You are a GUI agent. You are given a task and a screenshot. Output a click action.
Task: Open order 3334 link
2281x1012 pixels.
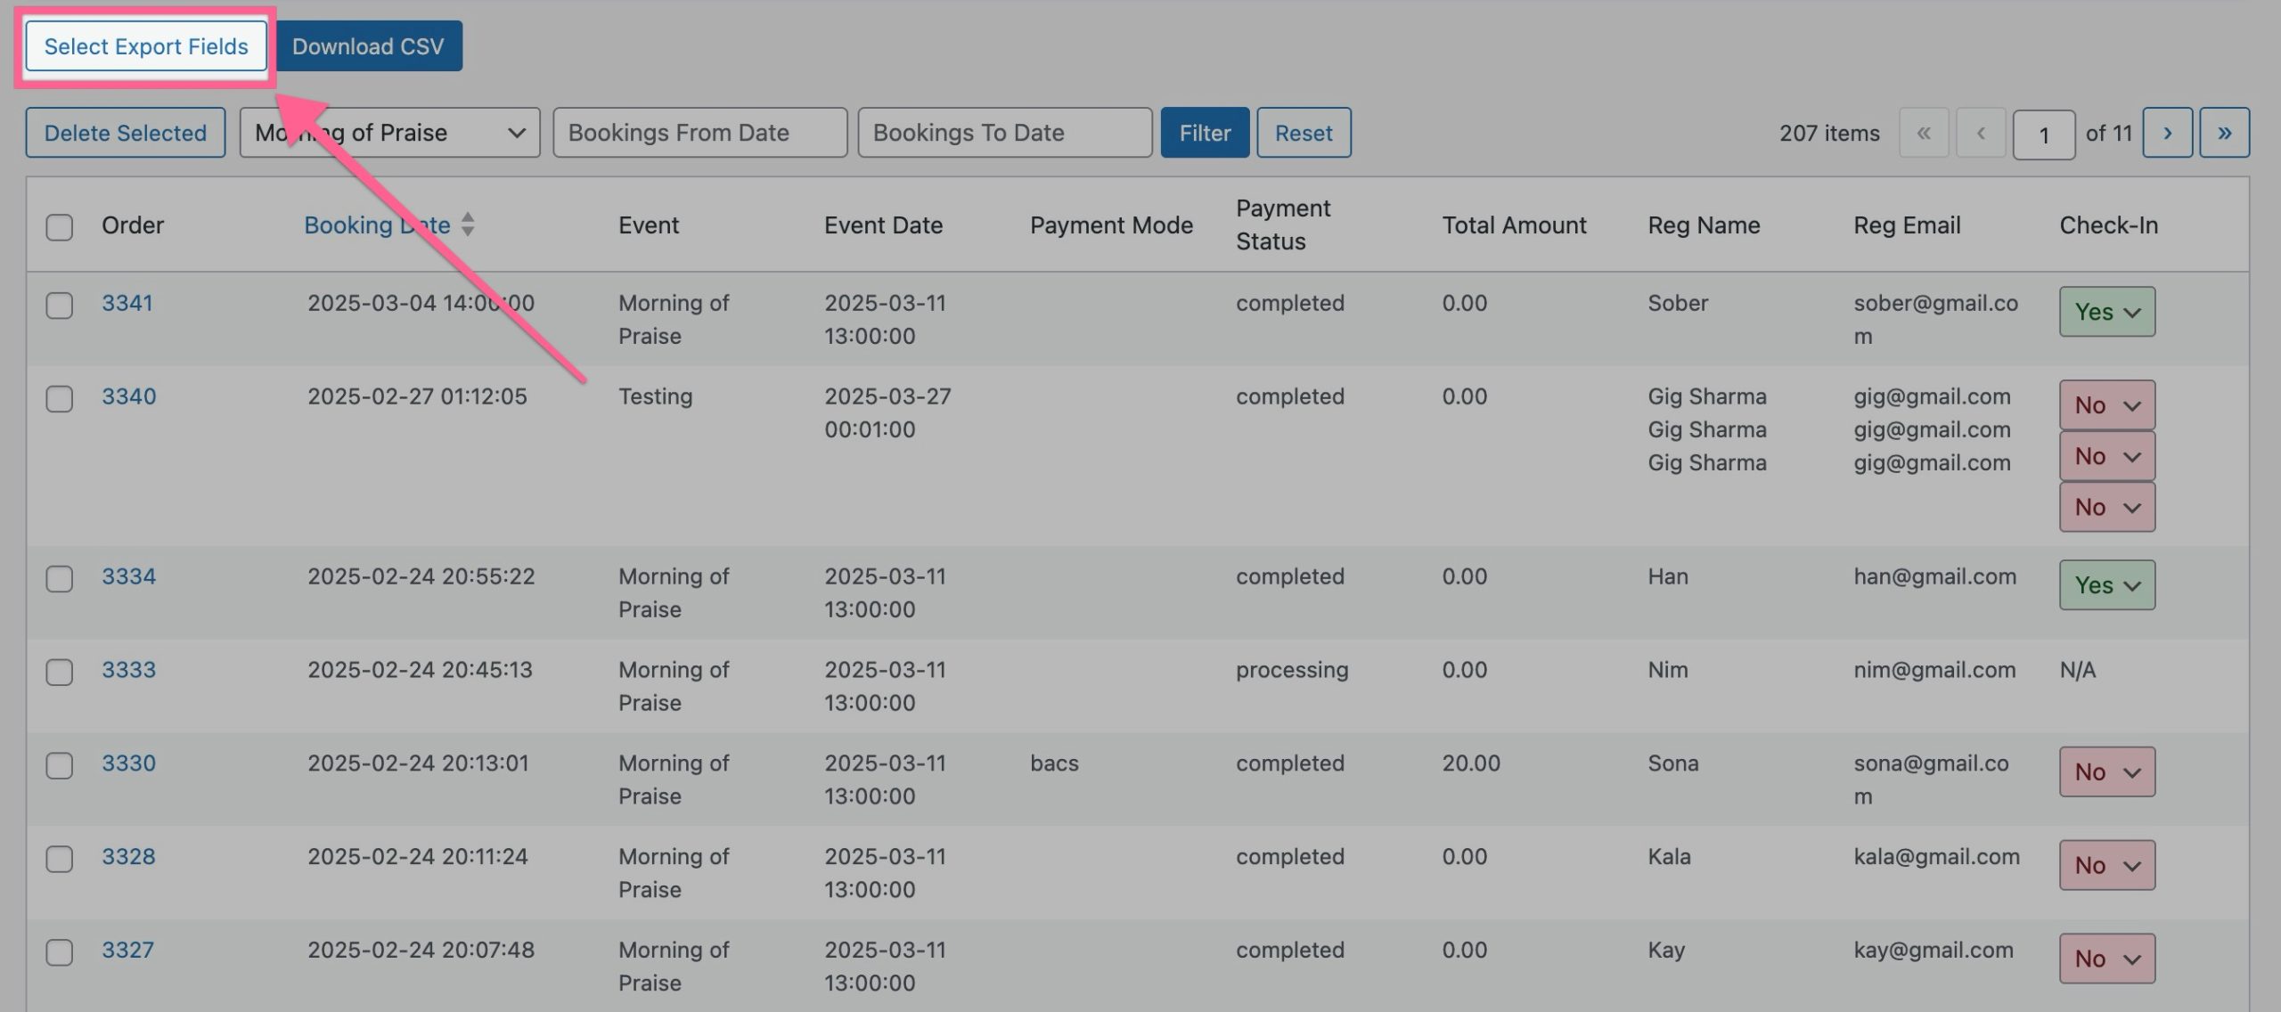coord(128,576)
